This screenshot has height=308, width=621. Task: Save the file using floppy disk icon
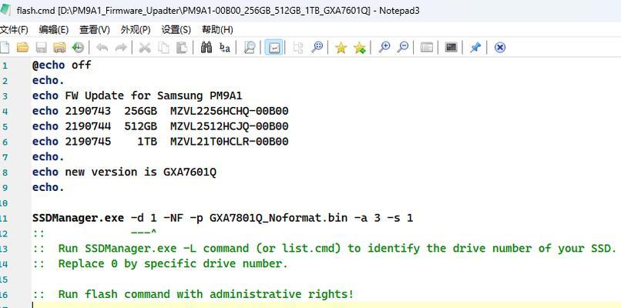(41, 48)
